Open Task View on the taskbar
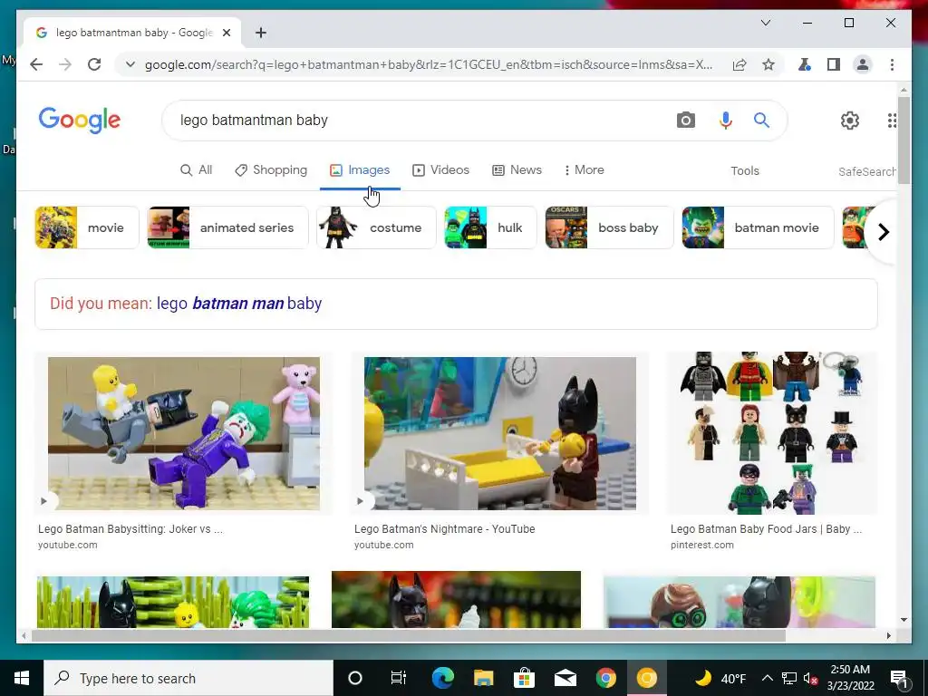The width and height of the screenshot is (928, 696). 399,678
